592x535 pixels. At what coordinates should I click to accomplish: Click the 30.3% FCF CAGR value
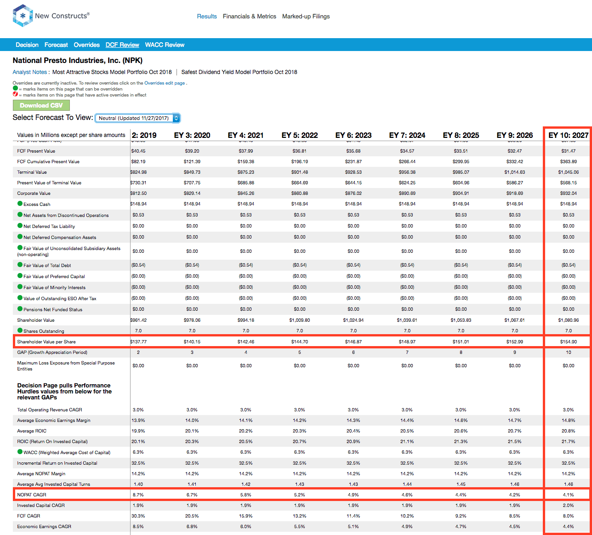coord(138,516)
